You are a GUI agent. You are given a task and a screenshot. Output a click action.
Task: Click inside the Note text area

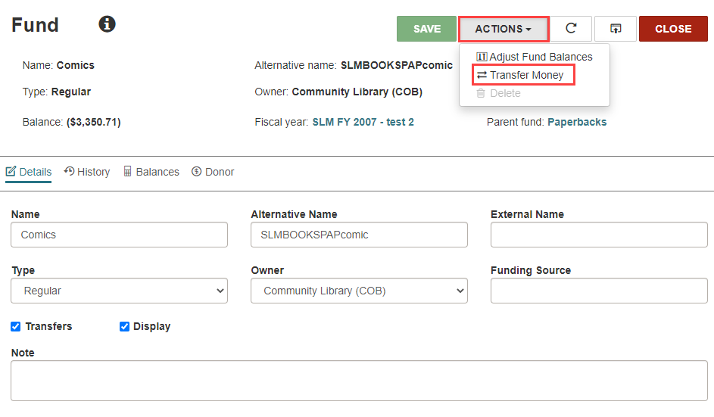pos(360,381)
